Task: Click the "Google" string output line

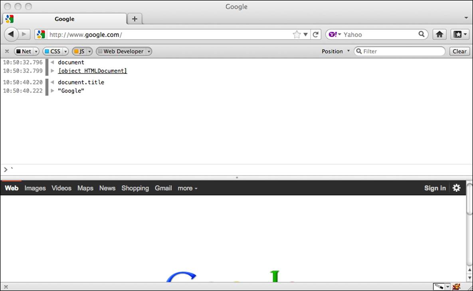Action: [71, 90]
